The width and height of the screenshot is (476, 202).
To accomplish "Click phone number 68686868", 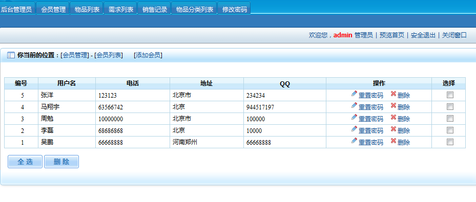I will [111, 131].
